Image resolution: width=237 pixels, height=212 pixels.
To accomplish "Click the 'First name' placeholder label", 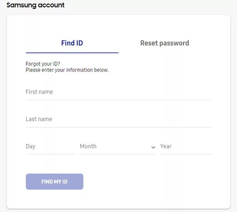I will [x=39, y=92].
